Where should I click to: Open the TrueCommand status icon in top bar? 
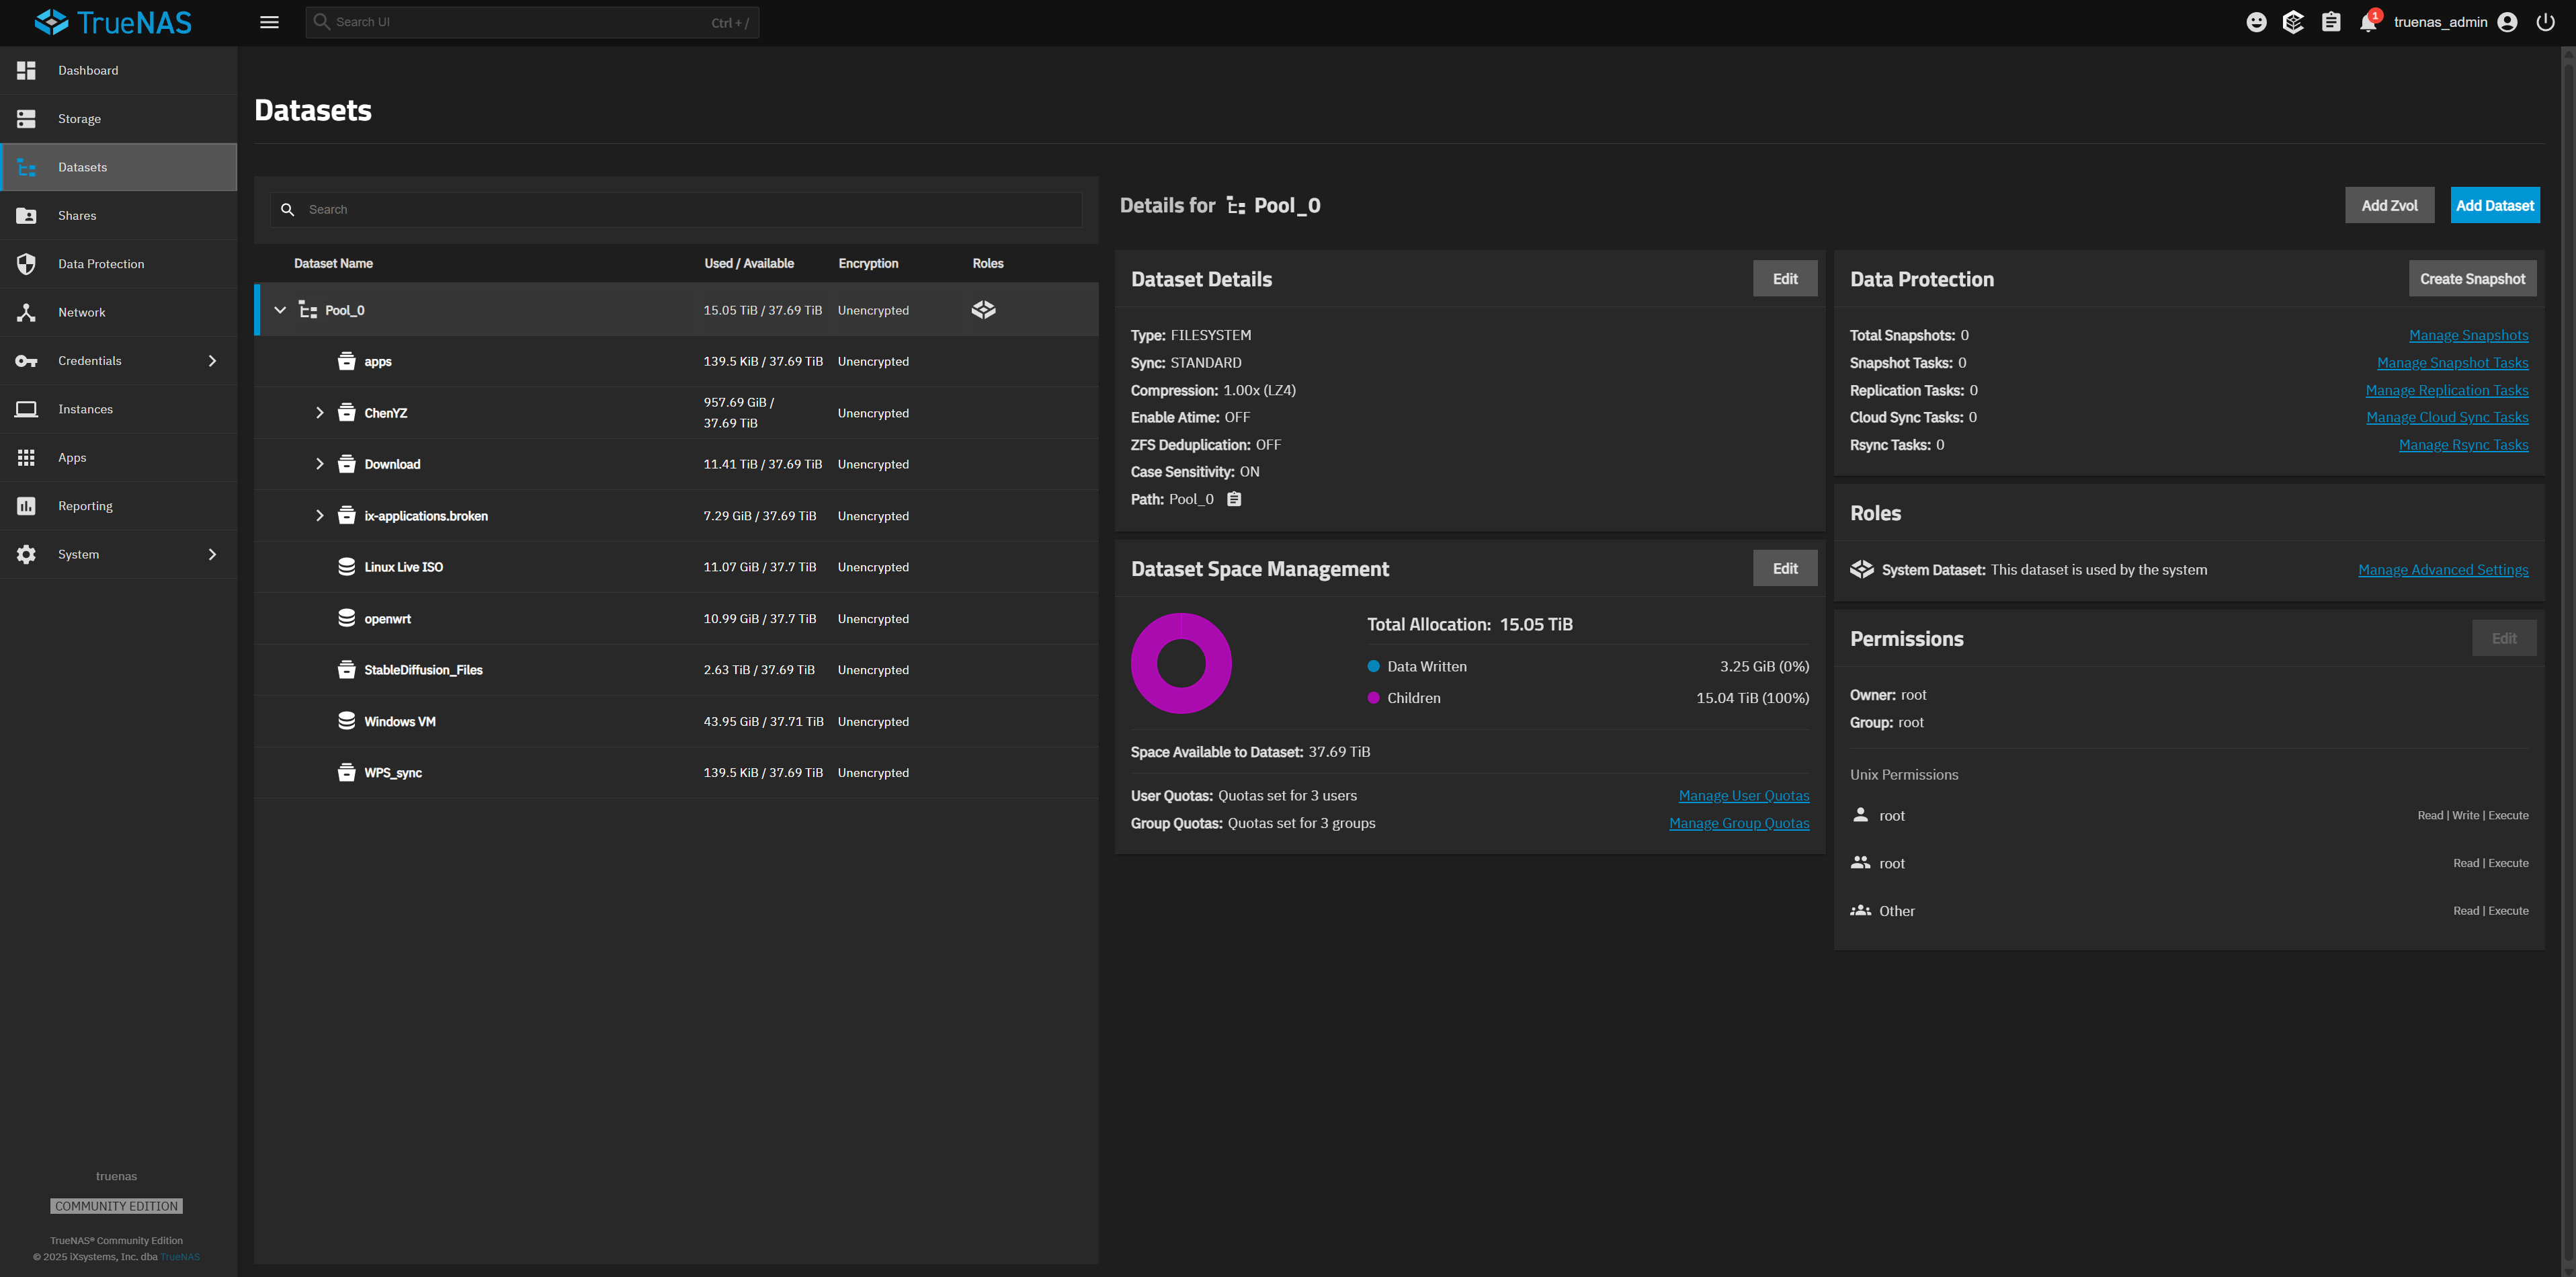(x=2293, y=22)
